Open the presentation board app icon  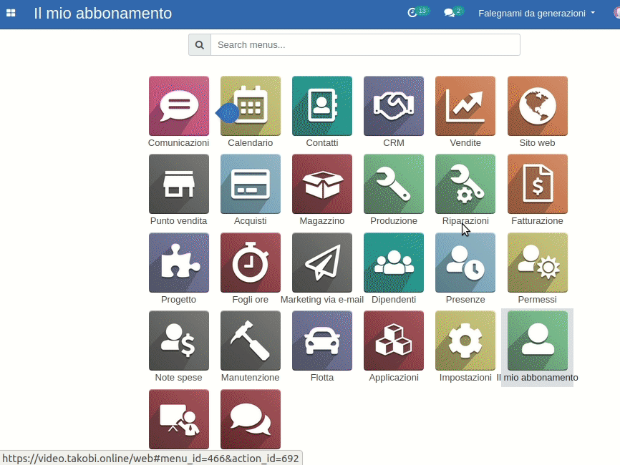(179, 419)
